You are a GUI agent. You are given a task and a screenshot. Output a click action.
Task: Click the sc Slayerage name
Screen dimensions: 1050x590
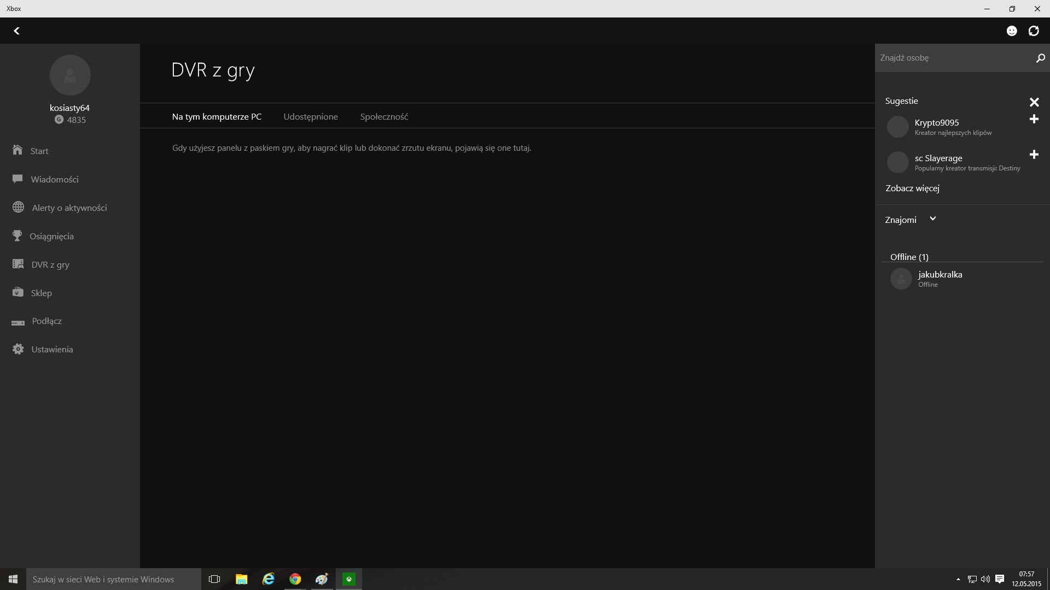tap(938, 158)
